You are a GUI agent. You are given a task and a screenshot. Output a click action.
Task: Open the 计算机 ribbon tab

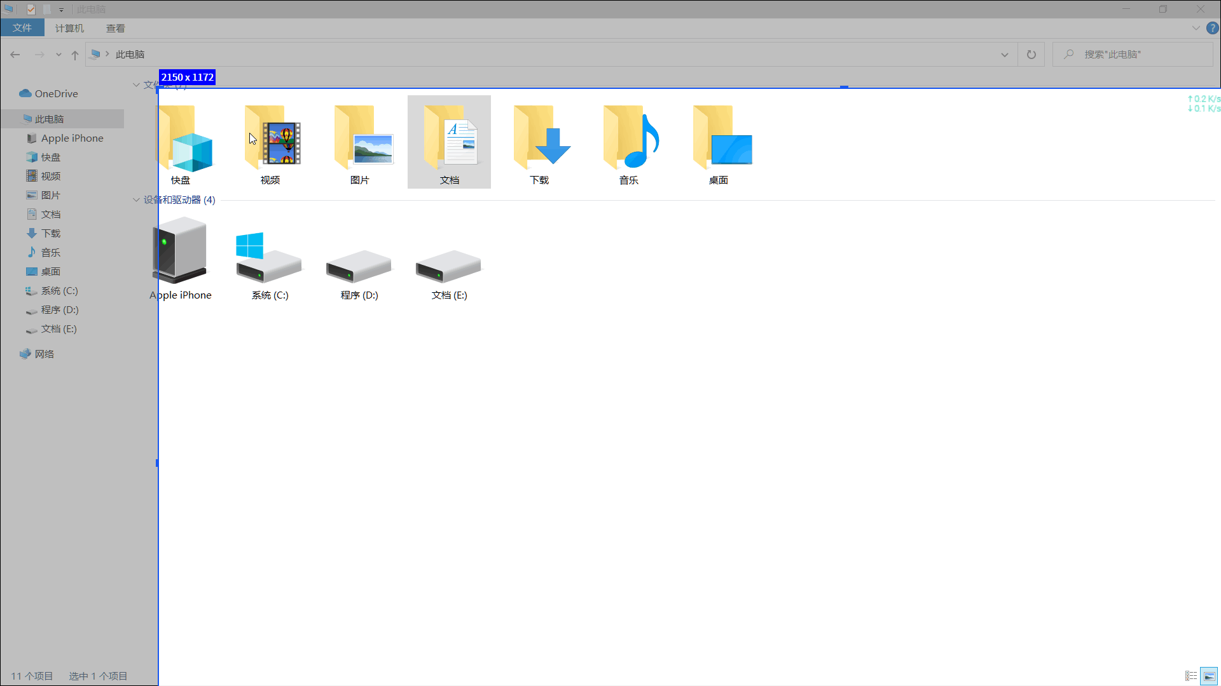pyautogui.click(x=69, y=28)
